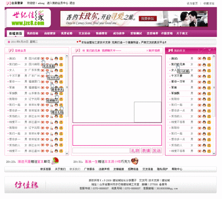Click 我要参加 button on the banner
The image size is (222, 199).
click(x=148, y=19)
